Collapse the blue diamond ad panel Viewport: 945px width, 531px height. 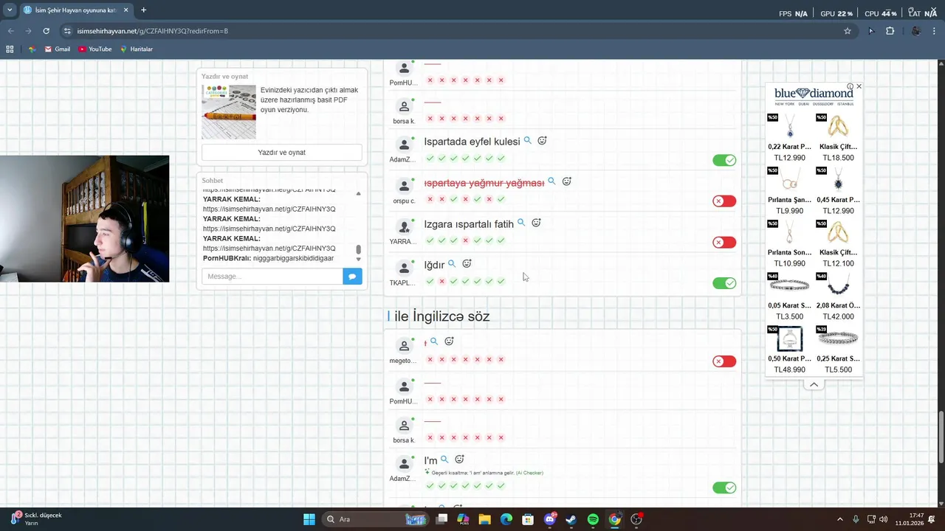click(x=814, y=384)
